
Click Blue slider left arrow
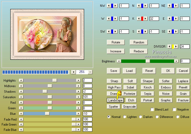tap(21, 113)
